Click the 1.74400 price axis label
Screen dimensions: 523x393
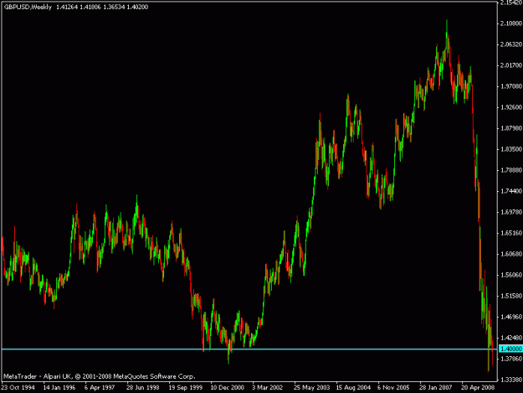point(511,191)
